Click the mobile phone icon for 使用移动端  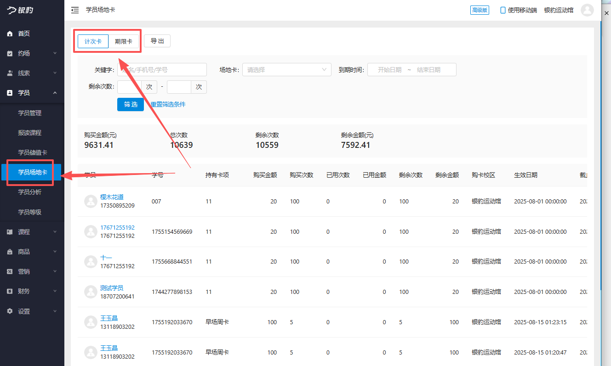[503, 10]
